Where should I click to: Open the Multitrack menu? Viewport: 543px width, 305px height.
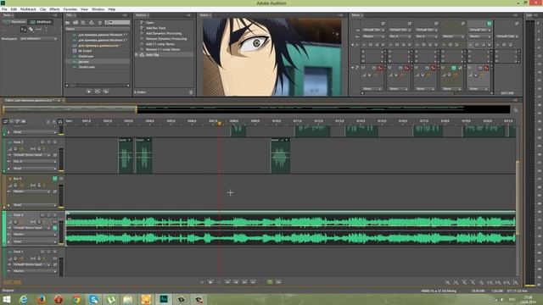click(28, 9)
